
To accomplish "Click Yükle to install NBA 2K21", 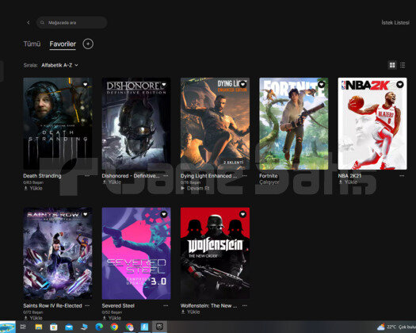I will tap(348, 182).
